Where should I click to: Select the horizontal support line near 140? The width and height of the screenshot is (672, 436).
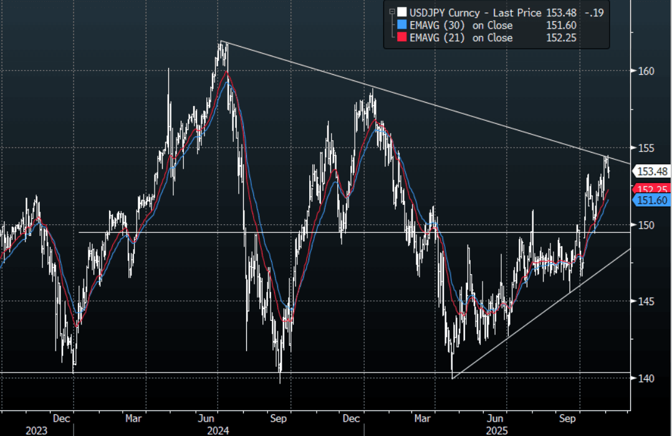[x=187, y=372]
